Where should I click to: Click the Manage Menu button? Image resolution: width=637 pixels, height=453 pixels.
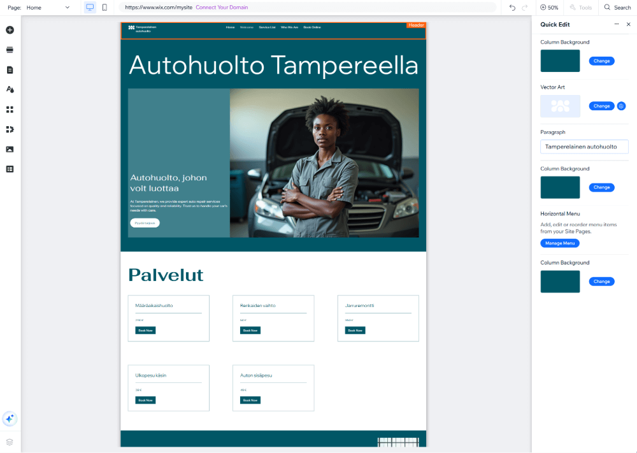coord(560,243)
